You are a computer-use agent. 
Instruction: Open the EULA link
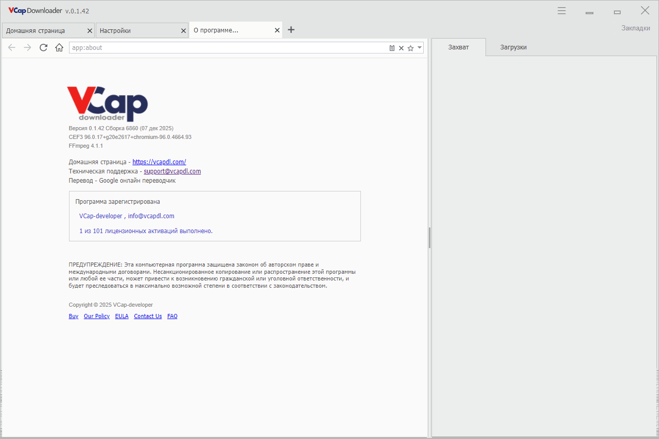[122, 317]
